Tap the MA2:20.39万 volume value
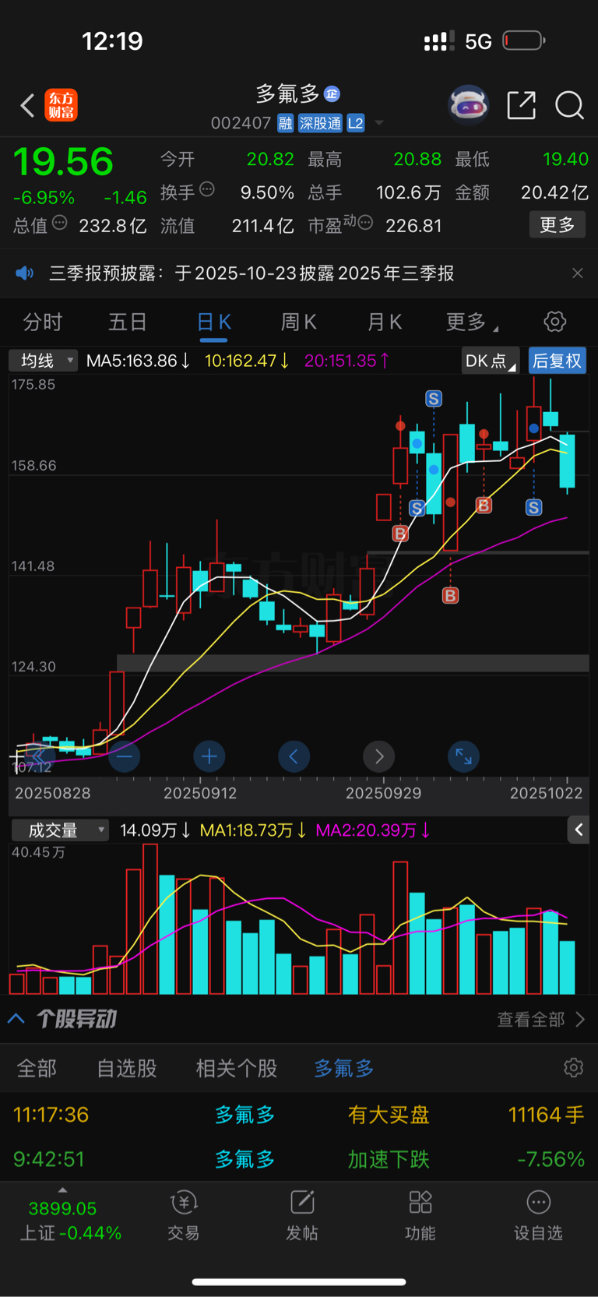598x1297 pixels. tap(372, 830)
